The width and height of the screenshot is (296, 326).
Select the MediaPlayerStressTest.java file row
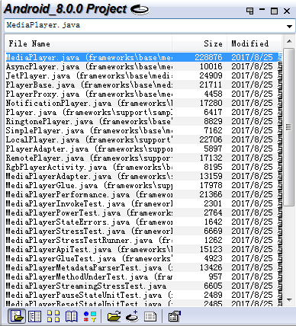click(x=143, y=231)
